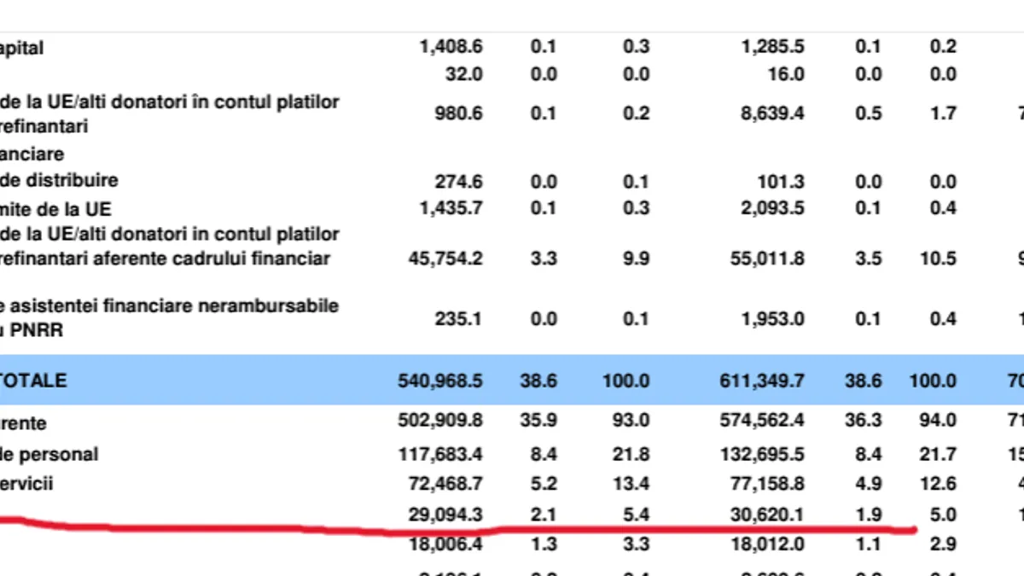Image resolution: width=1024 pixels, height=576 pixels.
Task: Select the 1,408.6 value in the top row
Action: [451, 48]
